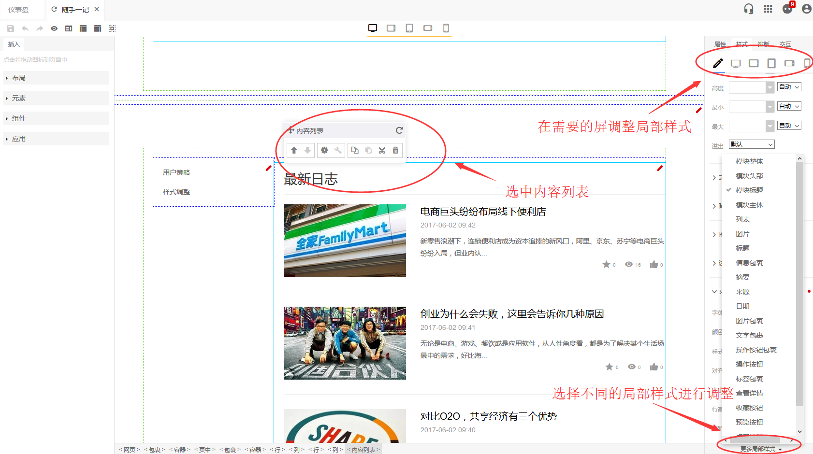The width and height of the screenshot is (813, 454).
Task: Refresh the 内容列表 module
Action: tap(399, 130)
